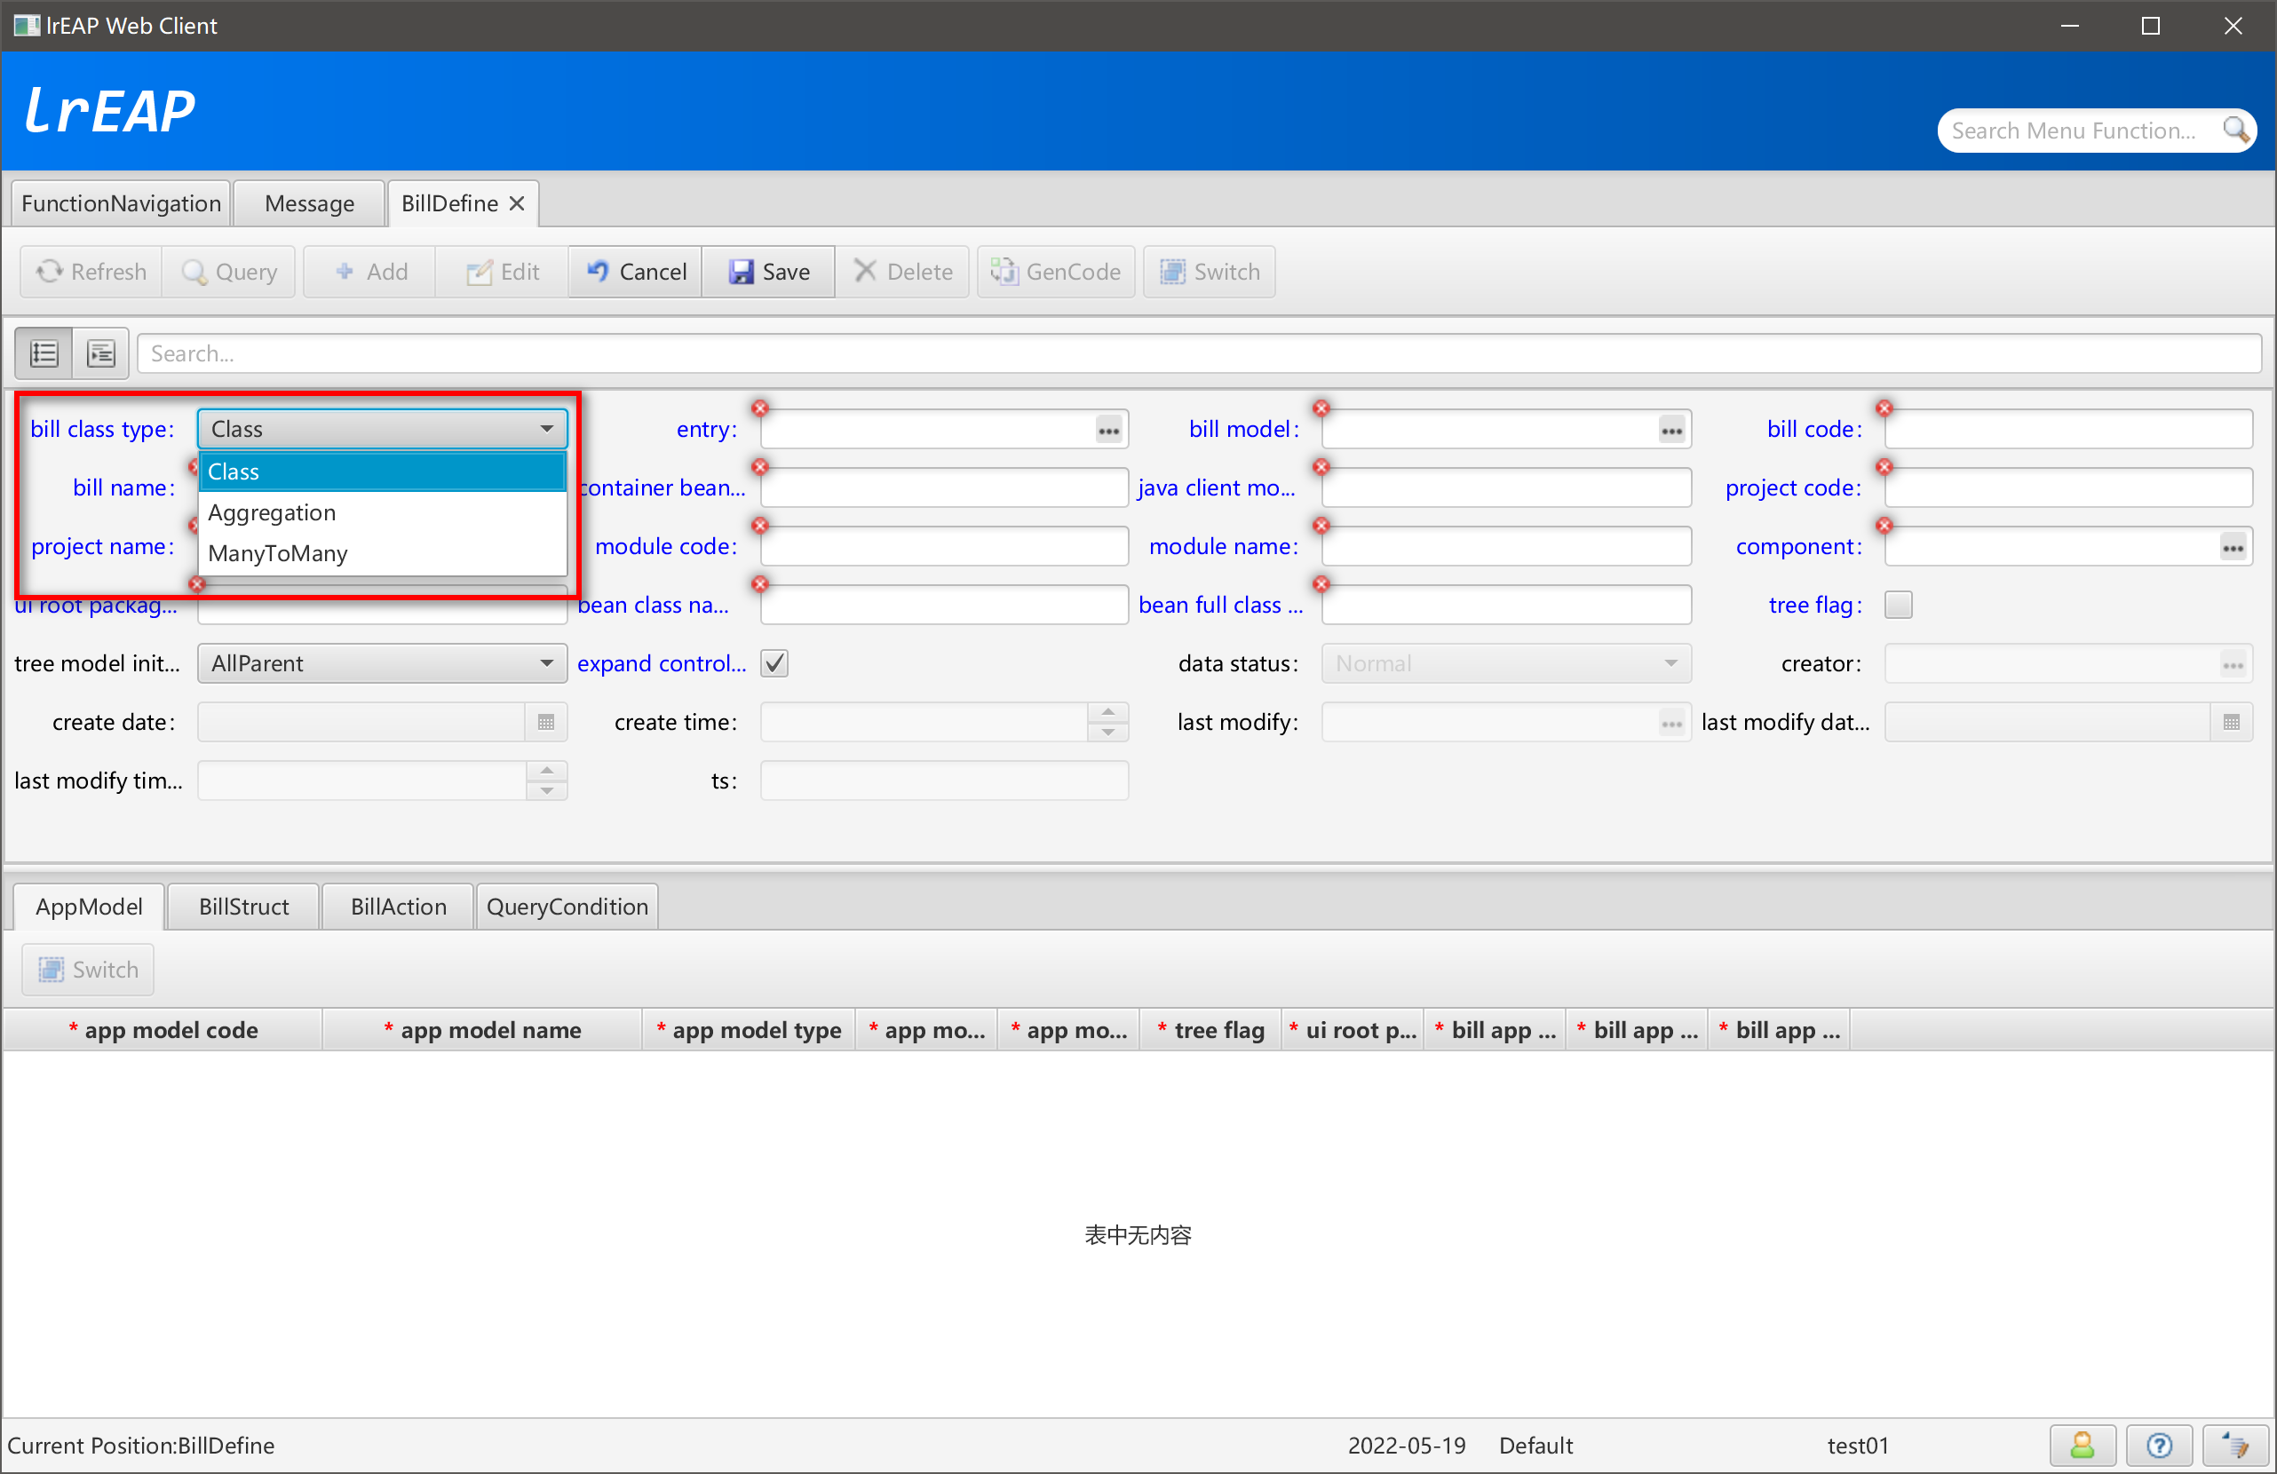Sort by app model code column header
Viewport: 2277px width, 1474px height.
point(163,1030)
